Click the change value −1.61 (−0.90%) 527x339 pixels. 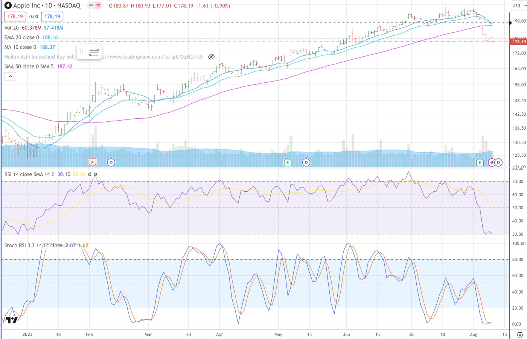(213, 6)
